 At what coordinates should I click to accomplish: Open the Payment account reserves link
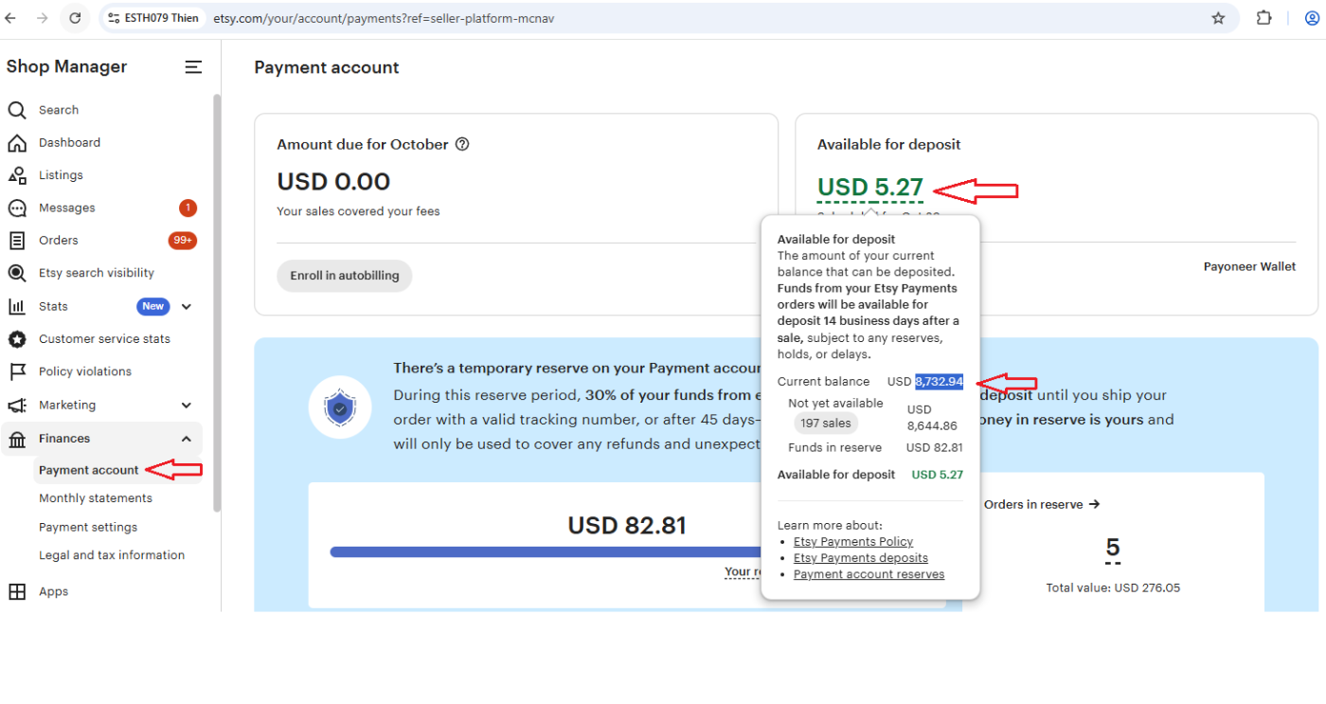point(869,574)
